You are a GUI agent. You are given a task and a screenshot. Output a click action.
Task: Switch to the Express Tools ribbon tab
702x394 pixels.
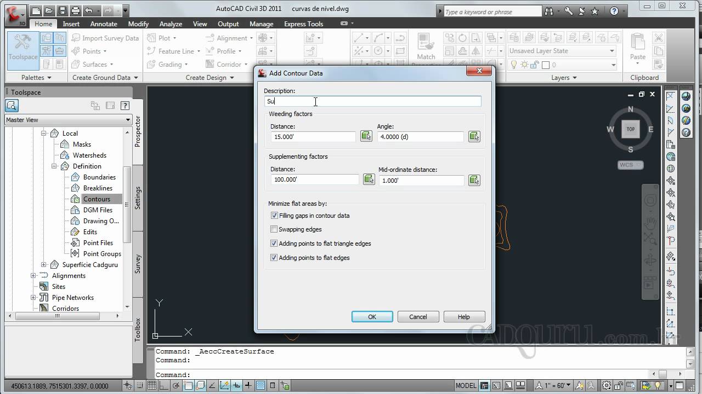(303, 24)
